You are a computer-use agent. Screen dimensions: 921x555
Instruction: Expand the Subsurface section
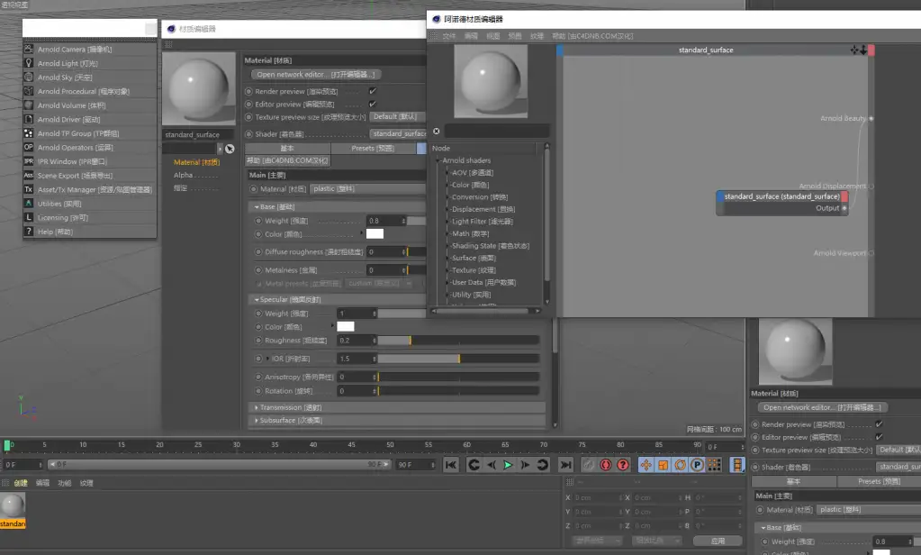(257, 421)
